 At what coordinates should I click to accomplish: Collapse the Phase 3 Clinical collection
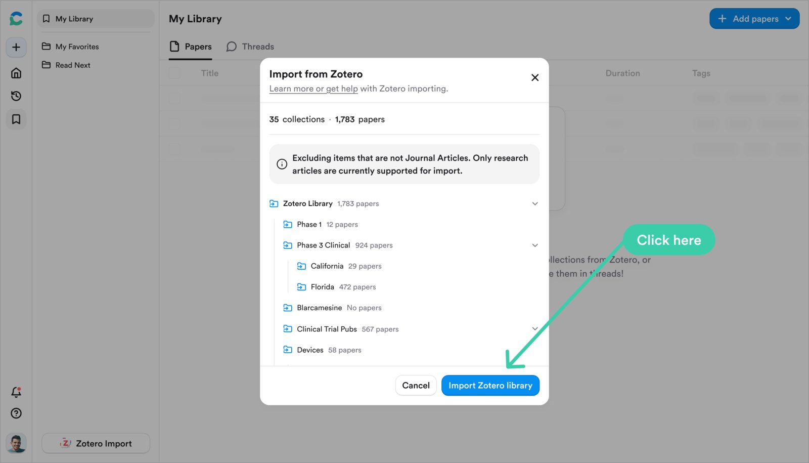point(535,245)
